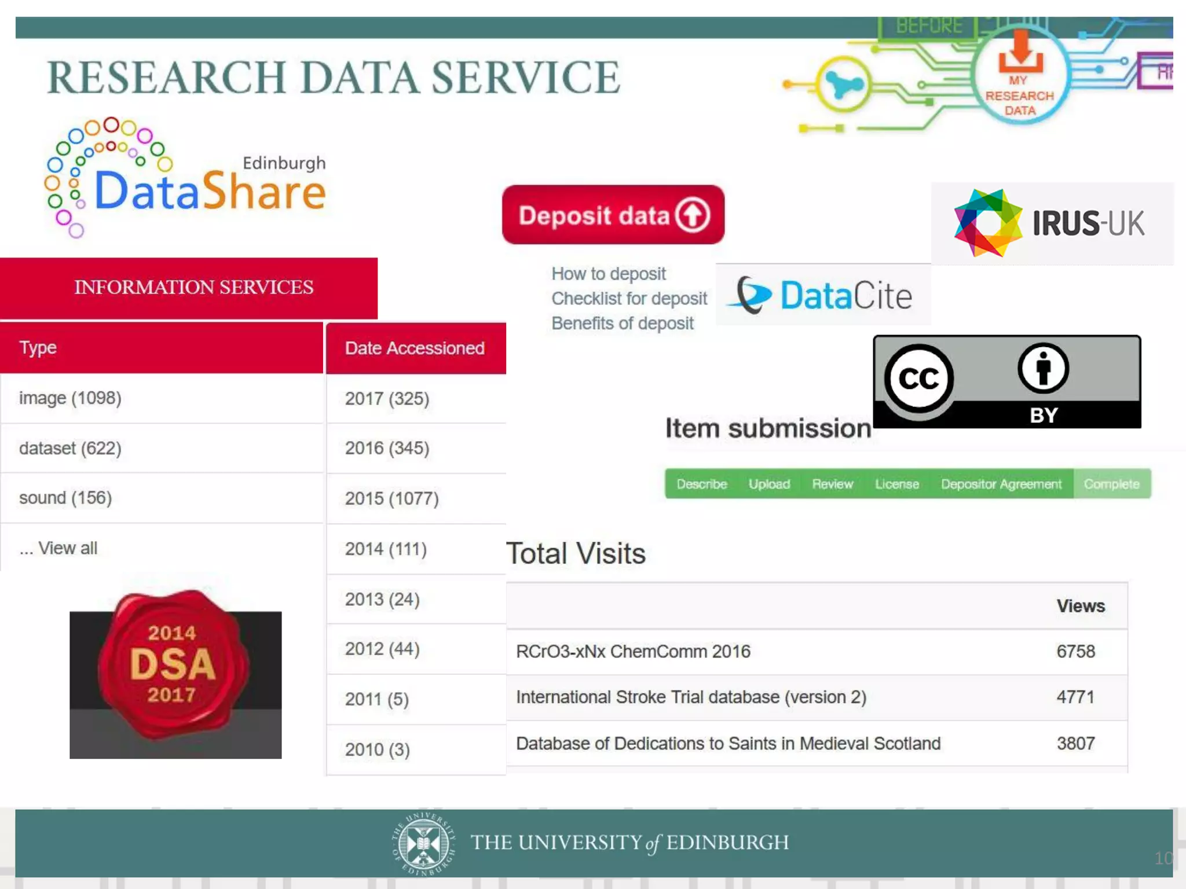Click the IRUS-UK logo
The image size is (1186, 889).
[x=1049, y=223]
